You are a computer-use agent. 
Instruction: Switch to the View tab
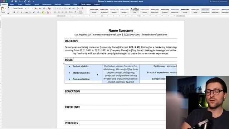[75, 4]
